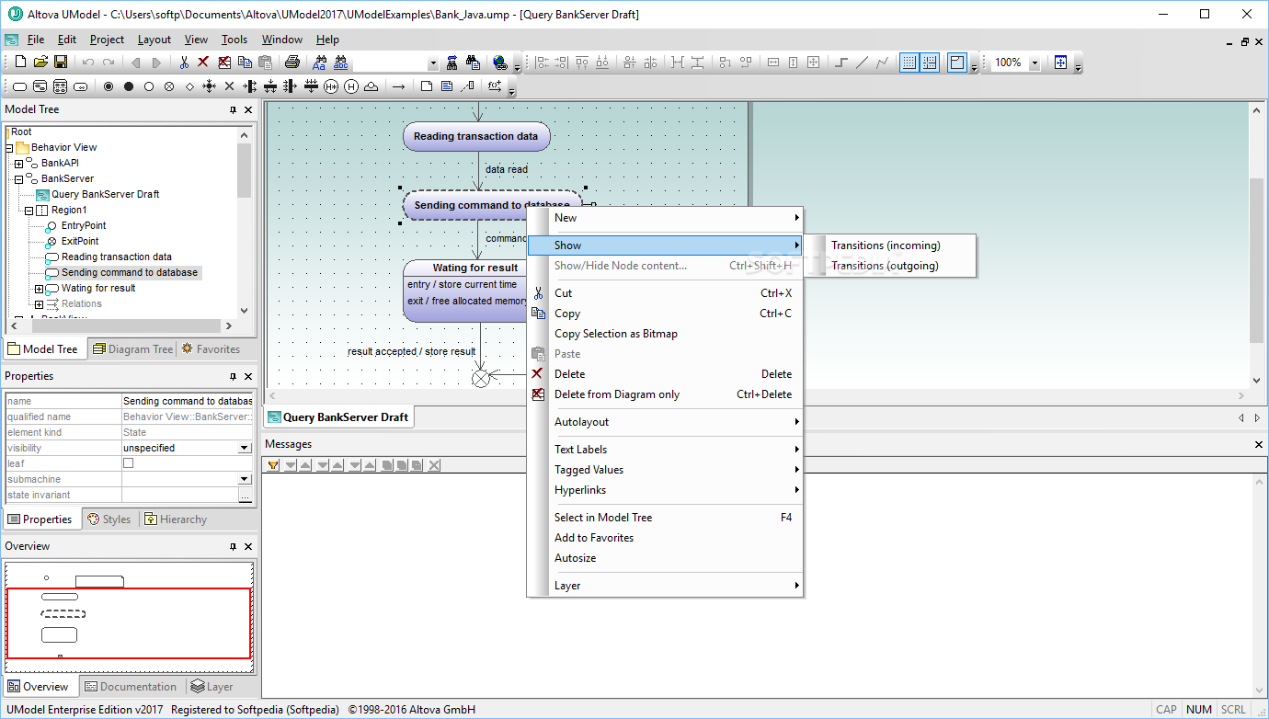Collapse the Region1 tree node
Image resolution: width=1269 pixels, height=719 pixels.
[x=29, y=211]
